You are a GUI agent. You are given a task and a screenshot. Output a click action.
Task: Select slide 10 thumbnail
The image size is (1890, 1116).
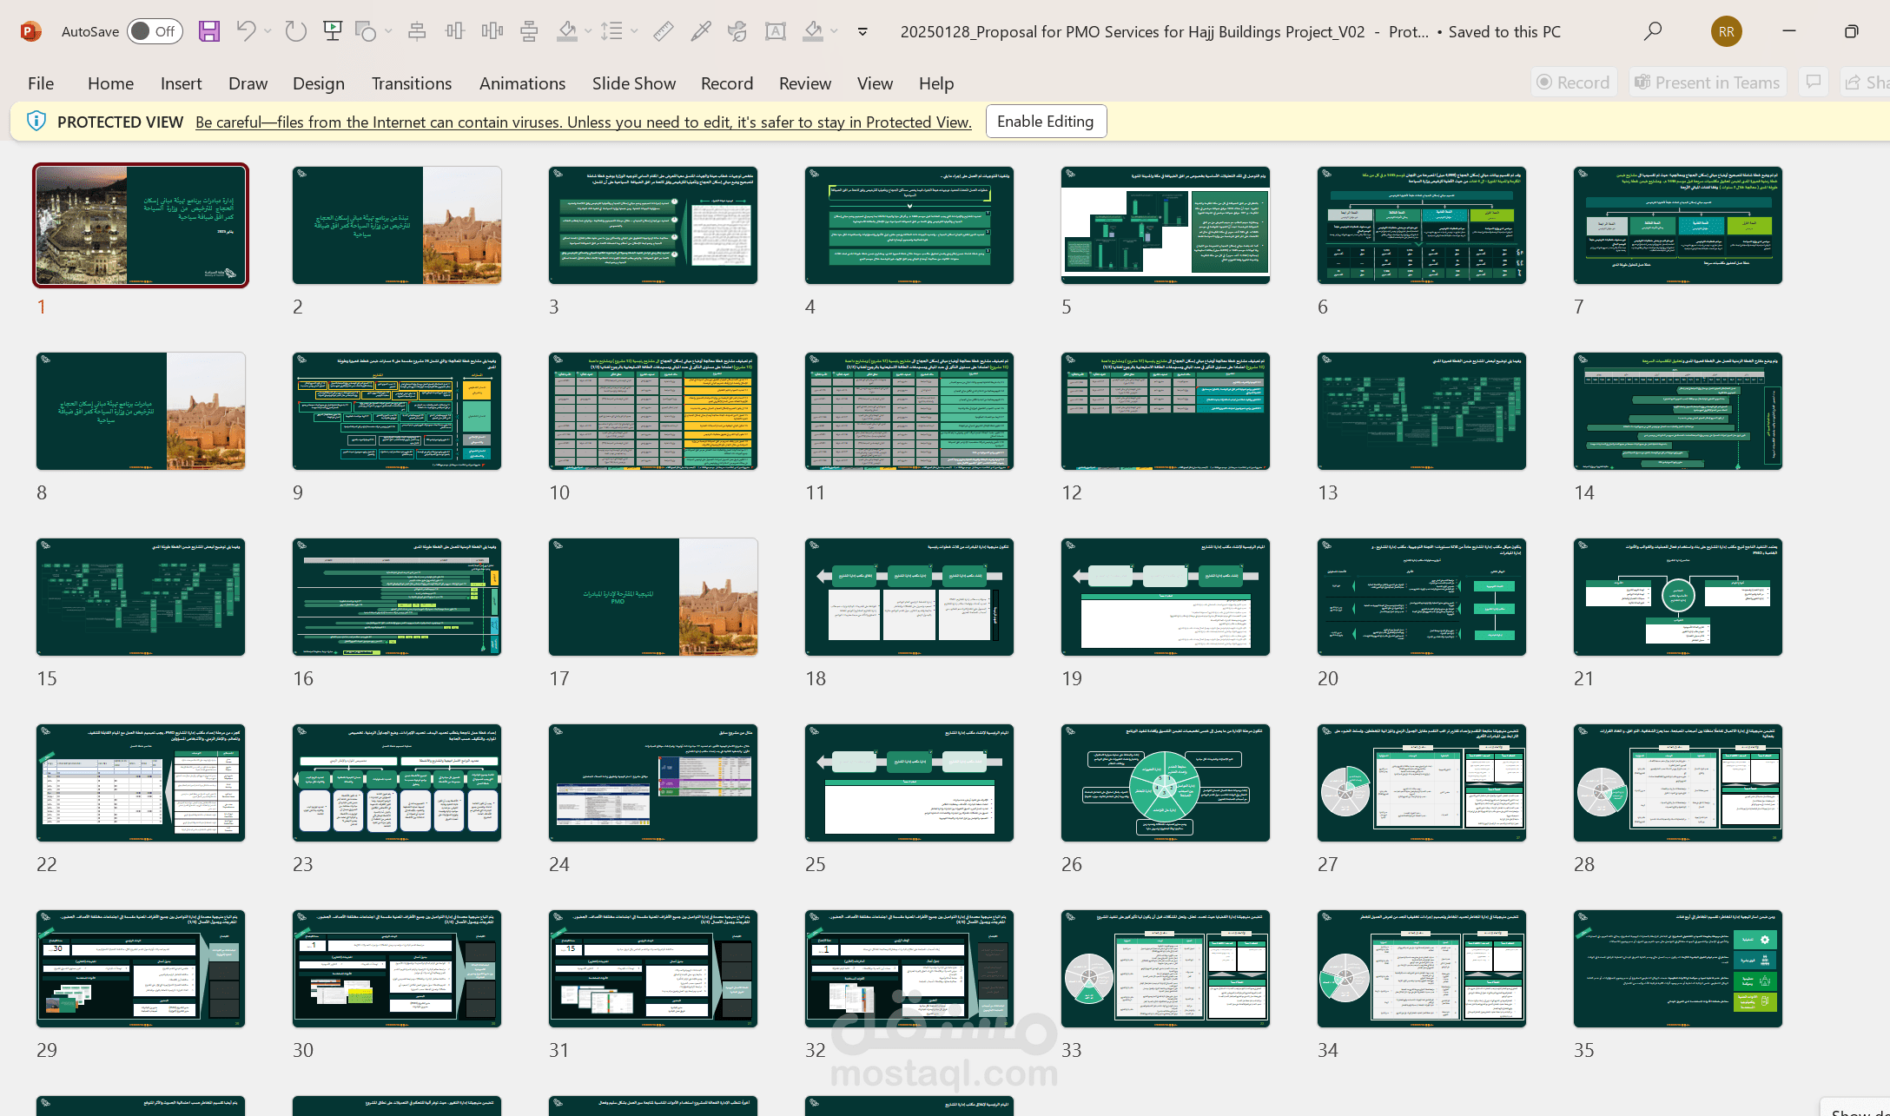(x=653, y=412)
